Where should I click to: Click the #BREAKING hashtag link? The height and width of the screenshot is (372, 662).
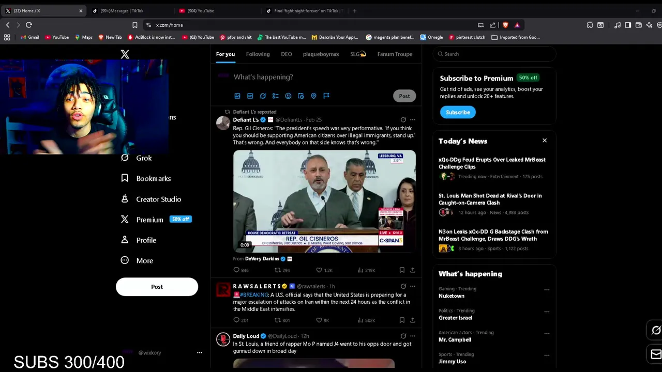click(254, 295)
